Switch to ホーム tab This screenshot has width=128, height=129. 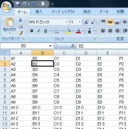22,12
